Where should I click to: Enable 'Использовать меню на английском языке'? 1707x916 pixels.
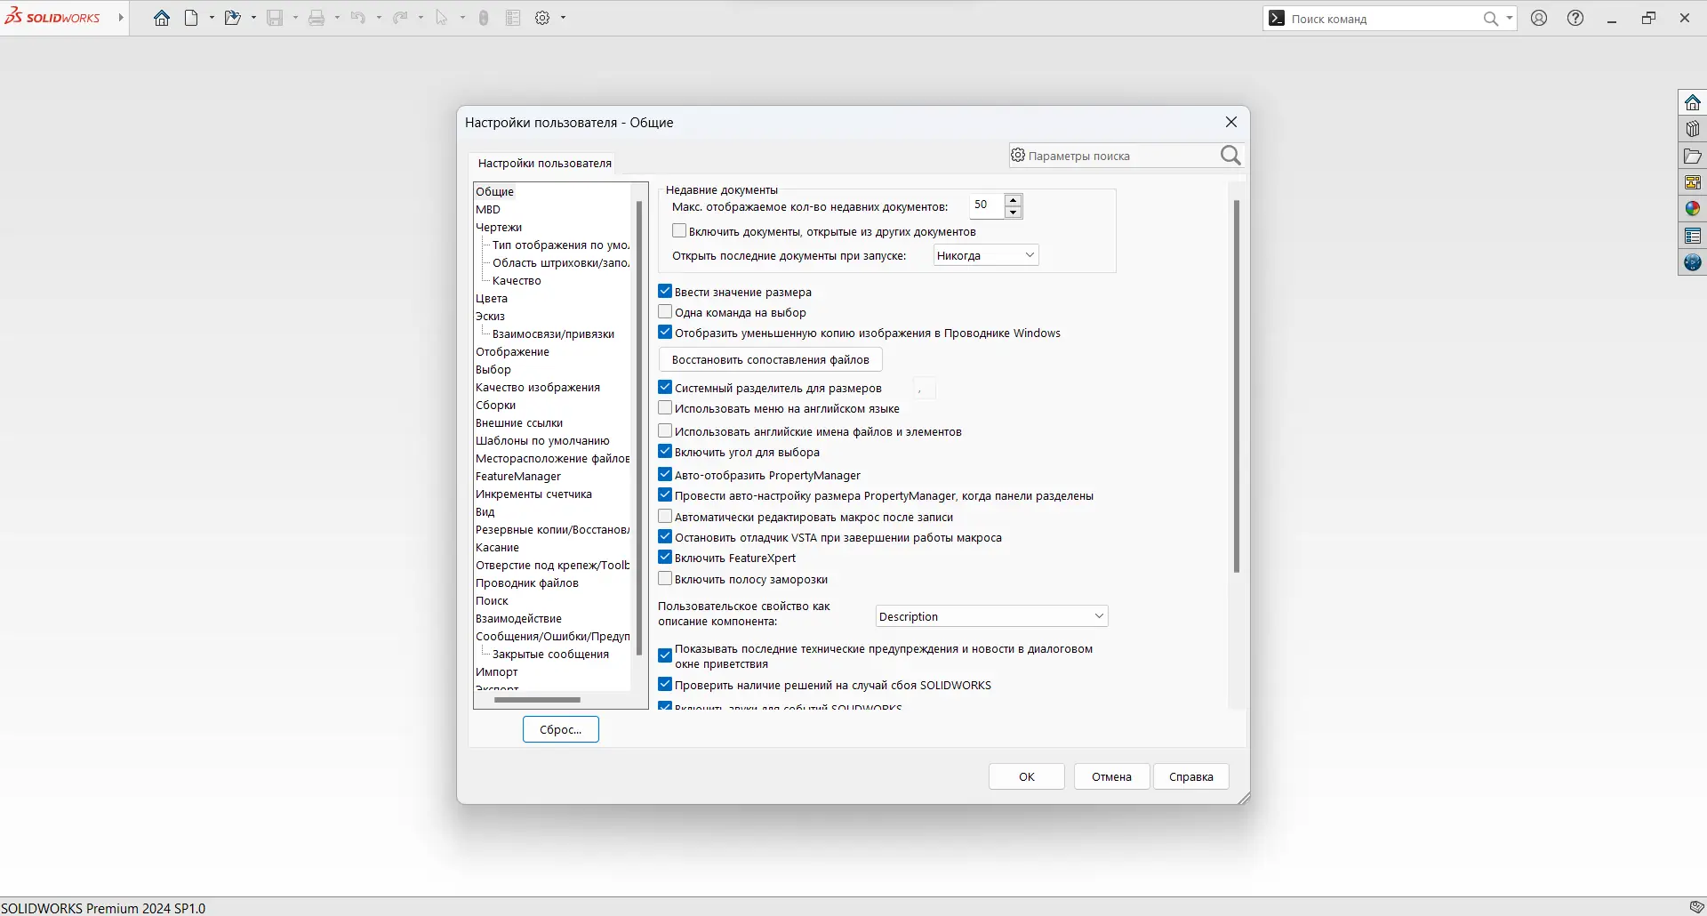[665, 408]
